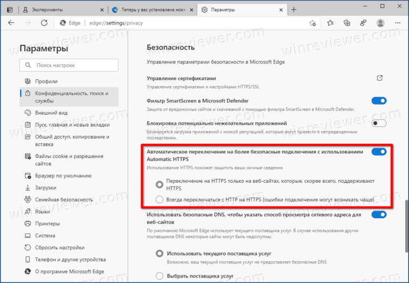Open Общий доступ, копирование и вставка settings
The height and width of the screenshot is (283, 409).
tap(69, 140)
